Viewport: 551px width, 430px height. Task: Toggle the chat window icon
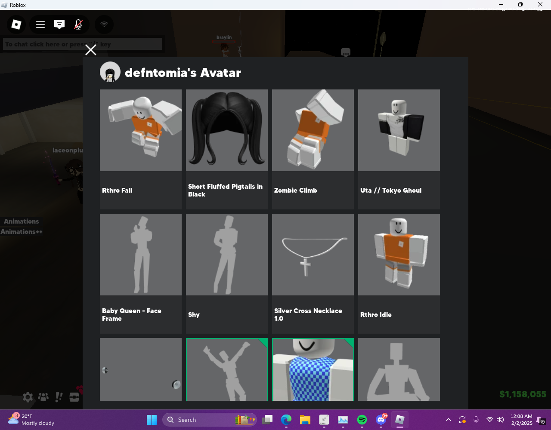pos(59,25)
